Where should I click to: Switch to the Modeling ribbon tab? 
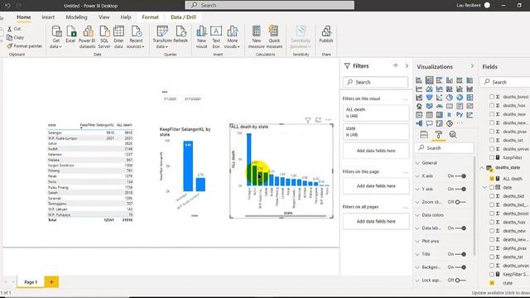pyautogui.click(x=76, y=17)
